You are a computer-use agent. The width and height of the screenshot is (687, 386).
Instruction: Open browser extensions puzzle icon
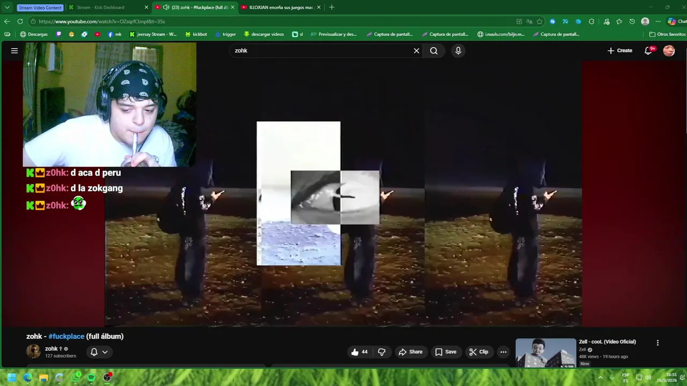[591, 21]
